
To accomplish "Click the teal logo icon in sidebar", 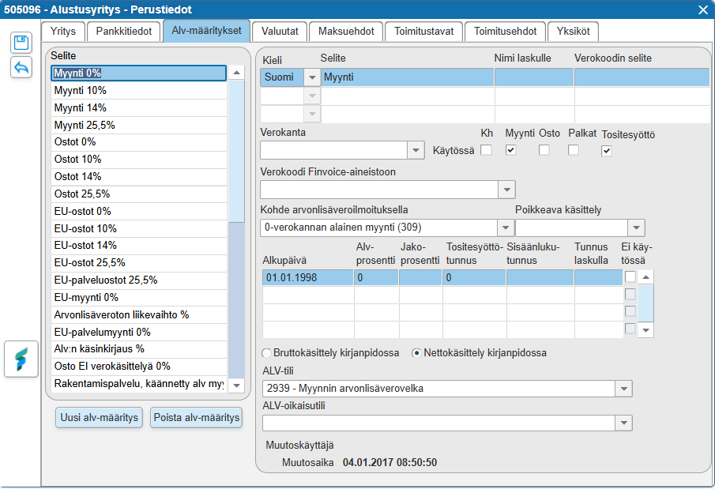I will coord(21,359).
